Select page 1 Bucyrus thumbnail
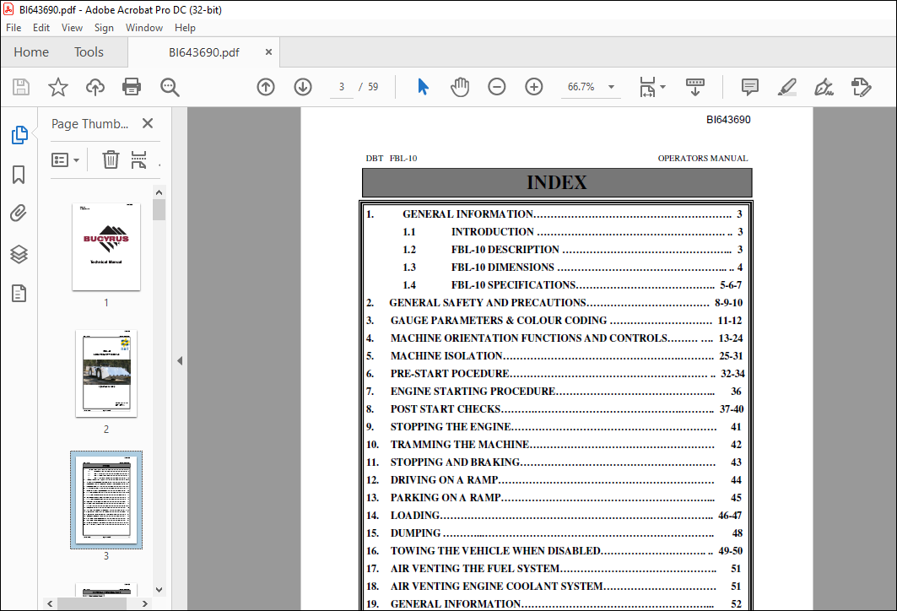 coord(106,246)
